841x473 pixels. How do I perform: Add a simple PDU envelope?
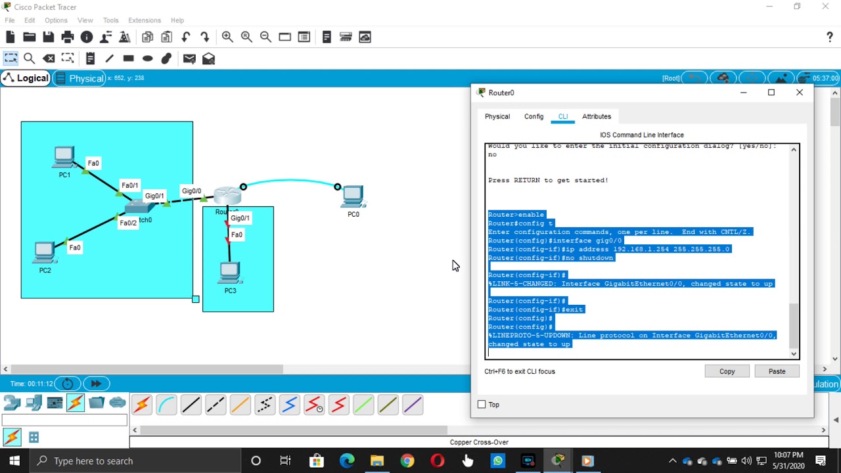tap(189, 58)
